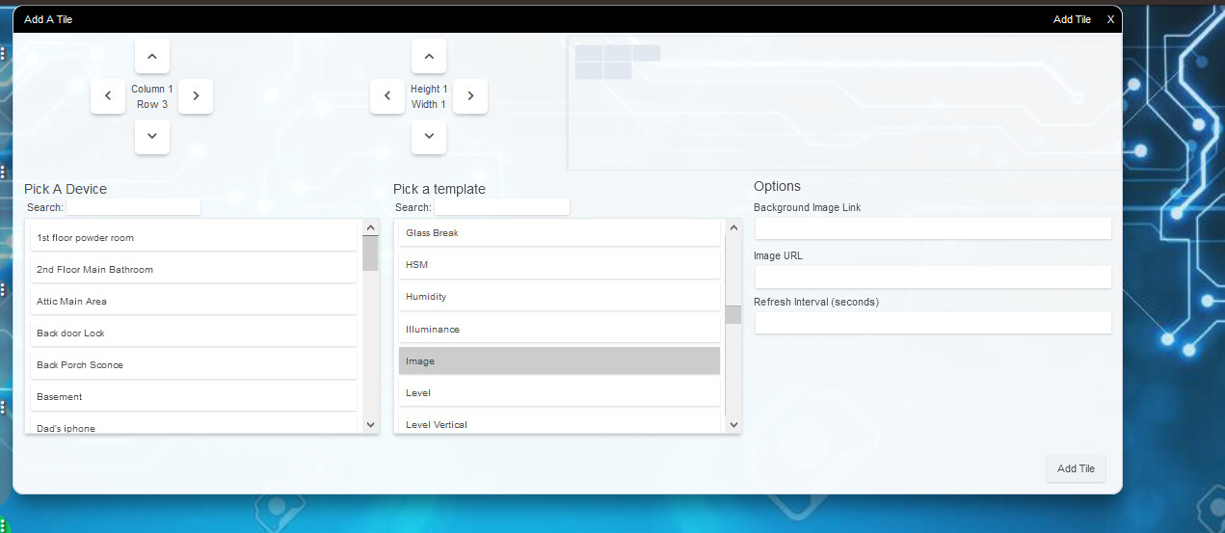Move tile position down with the Column/Row down arrow
The height and width of the screenshot is (533, 1225).
(152, 137)
